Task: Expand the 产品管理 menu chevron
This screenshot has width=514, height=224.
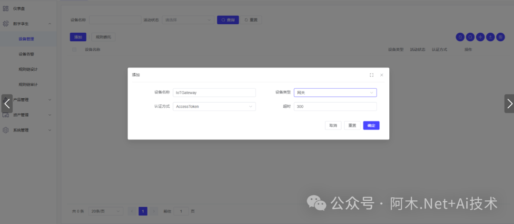Action: 49,100
